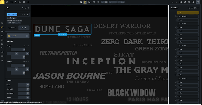Click the undo arrow icon

(172, 2)
